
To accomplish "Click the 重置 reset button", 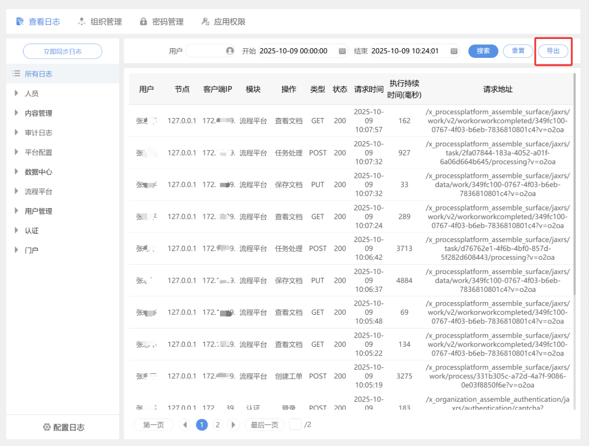I will pyautogui.click(x=518, y=51).
